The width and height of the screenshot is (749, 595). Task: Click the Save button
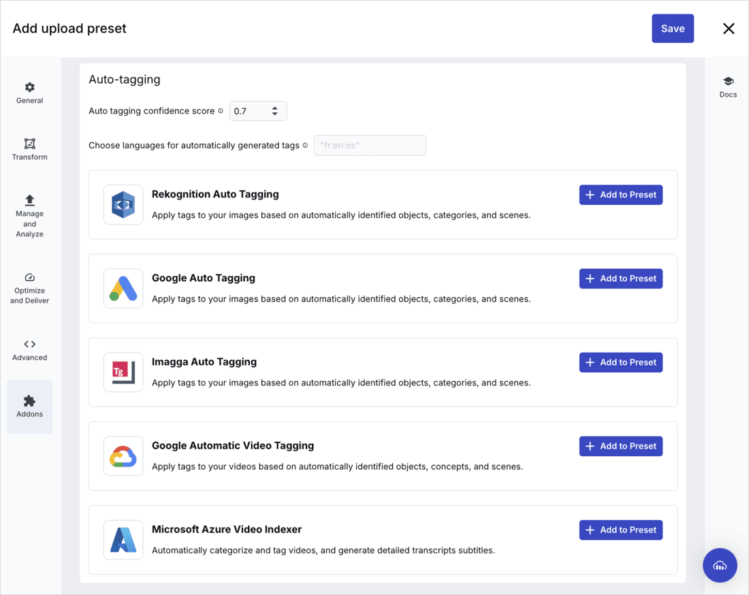tap(673, 29)
